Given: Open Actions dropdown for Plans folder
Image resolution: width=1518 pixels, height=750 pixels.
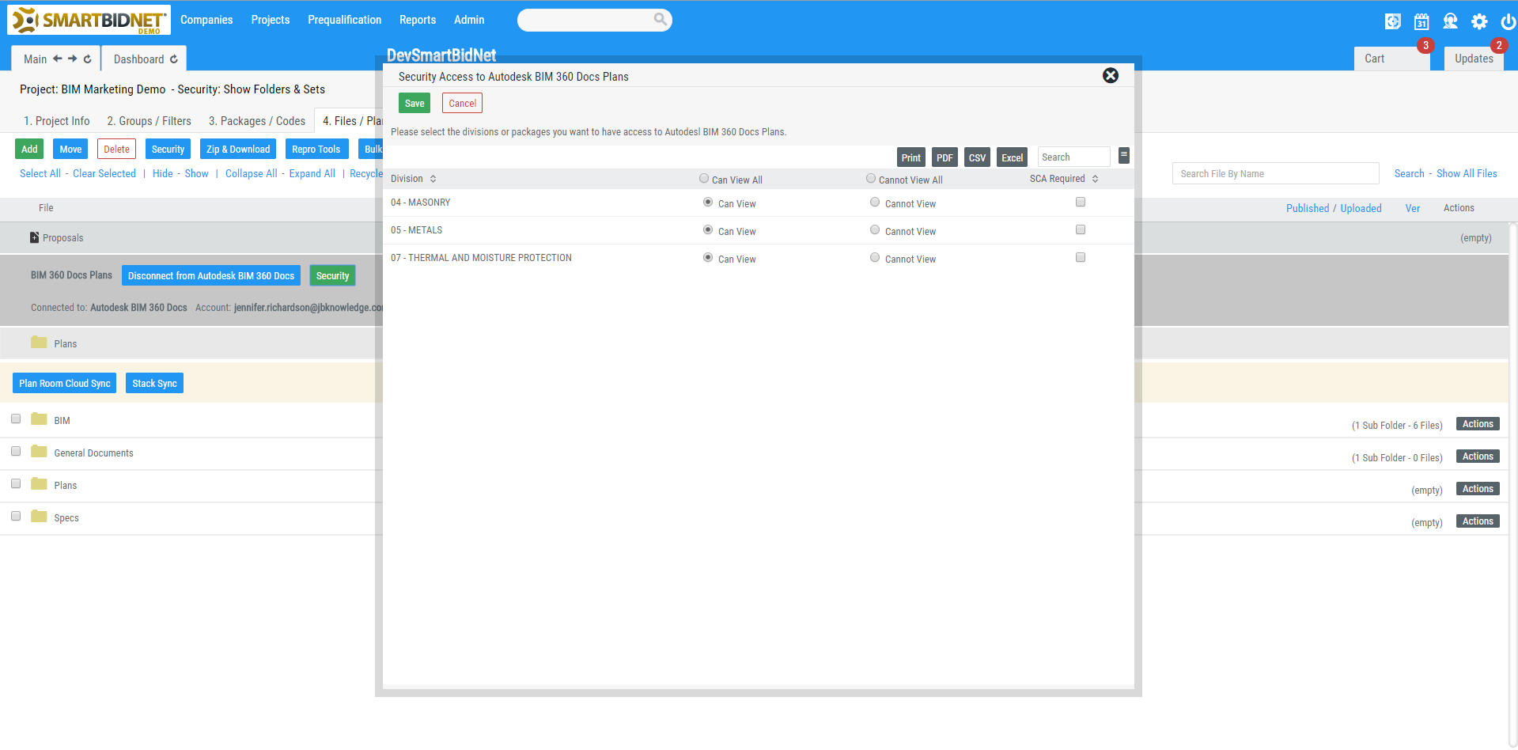Looking at the screenshot, I should (1478, 489).
